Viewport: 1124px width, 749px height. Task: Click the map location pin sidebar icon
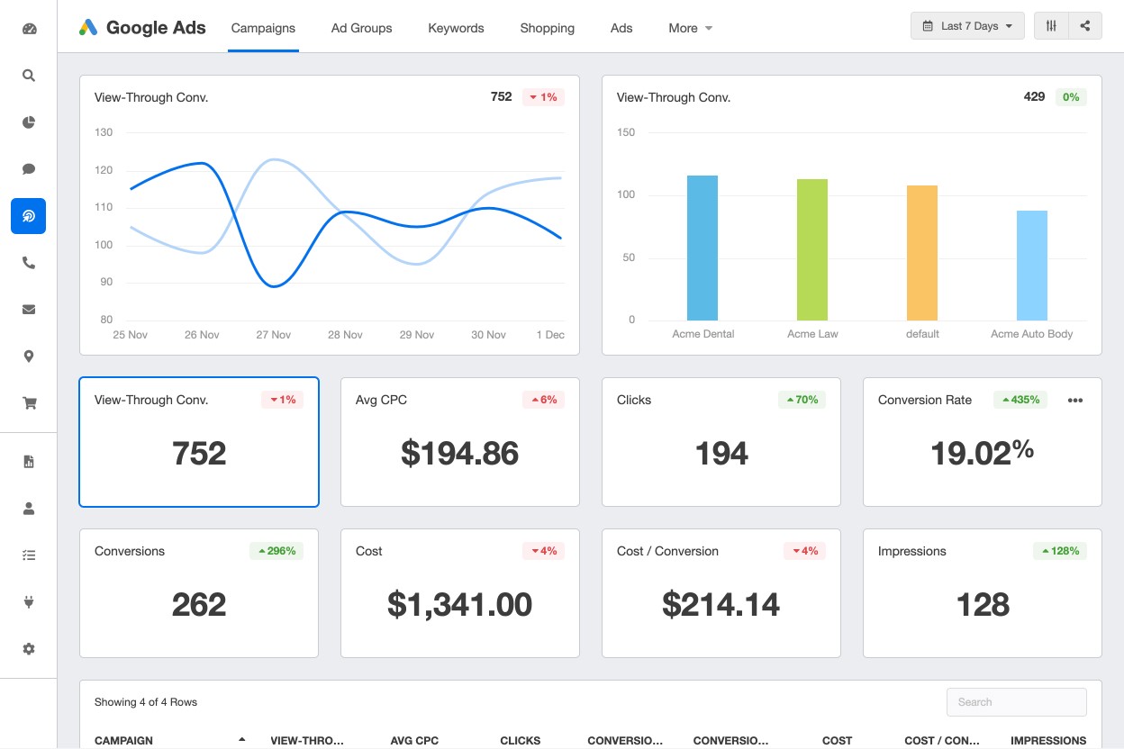coord(29,356)
